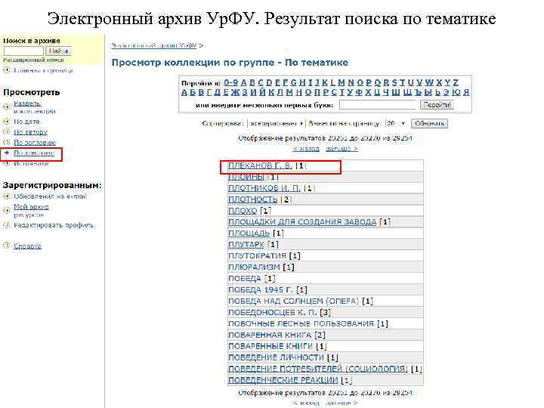This screenshot has height=408, width=544.
Task: Open the ПОБЕДОНОСЦЕВ К. П. subject
Action: (273, 313)
